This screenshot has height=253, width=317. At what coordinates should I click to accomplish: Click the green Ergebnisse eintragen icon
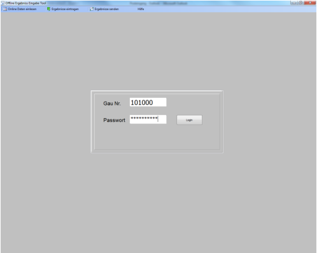click(x=48, y=9)
